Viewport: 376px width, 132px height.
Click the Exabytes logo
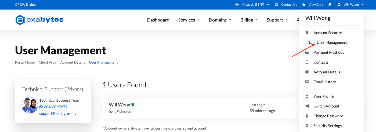tap(39, 20)
